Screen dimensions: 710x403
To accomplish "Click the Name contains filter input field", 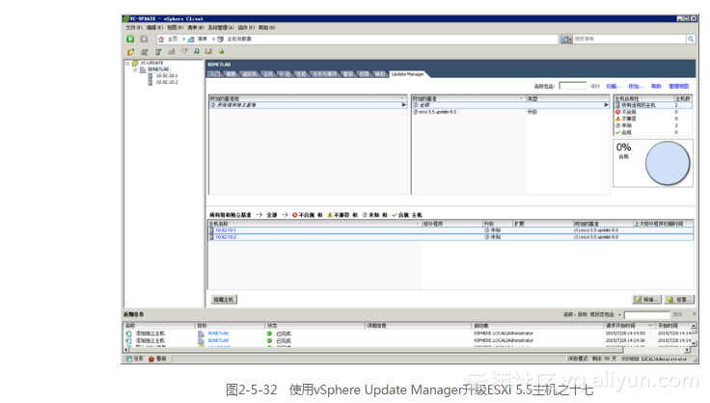I will (572, 86).
